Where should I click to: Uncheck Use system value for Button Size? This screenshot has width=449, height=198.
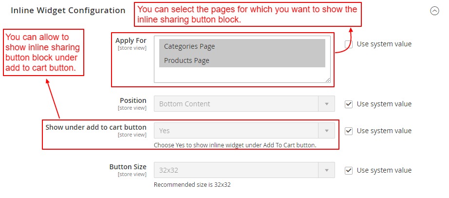coord(349,170)
